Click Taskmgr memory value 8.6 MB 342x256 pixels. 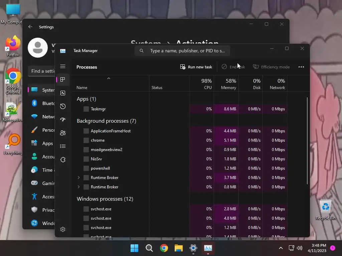pyautogui.click(x=230, y=109)
